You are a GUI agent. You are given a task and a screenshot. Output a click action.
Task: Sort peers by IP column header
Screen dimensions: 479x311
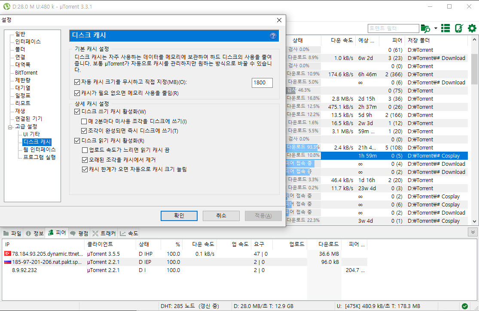point(43,244)
